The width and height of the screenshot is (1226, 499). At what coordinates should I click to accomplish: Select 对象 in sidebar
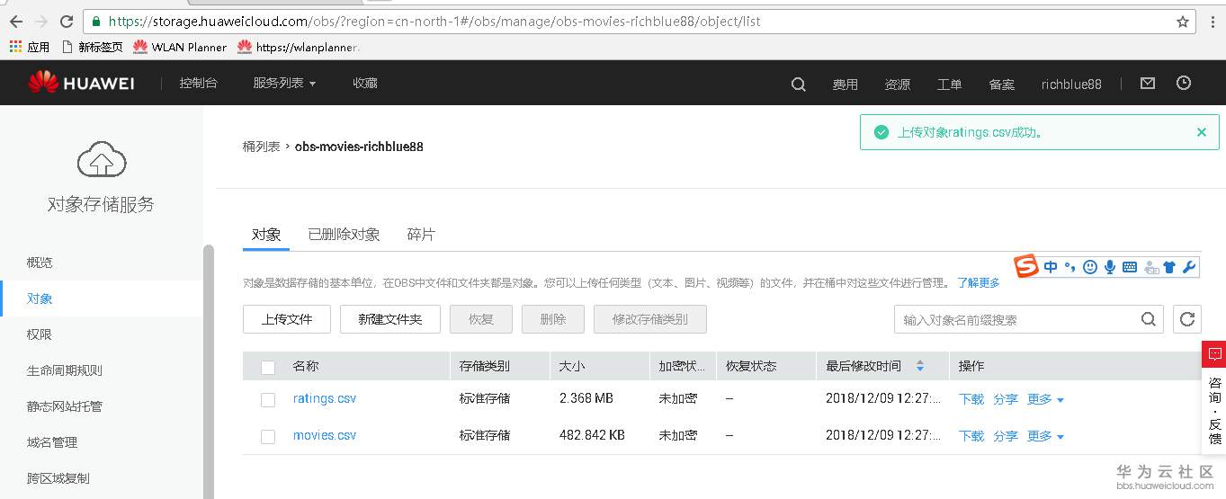[x=102, y=299]
